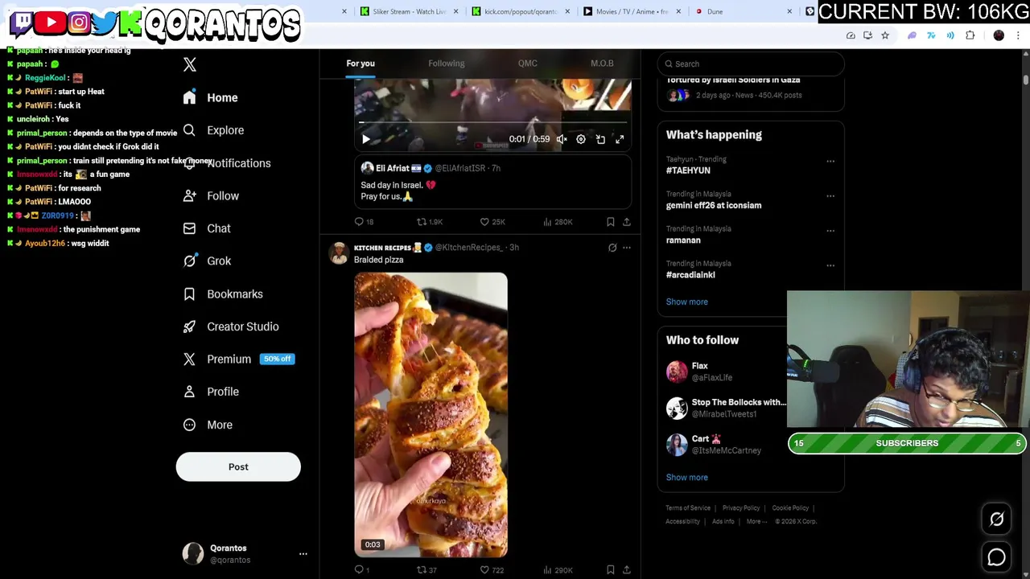Screen dimensions: 1030x579
Task: Open account menu next to Qorantos
Action: point(303,553)
